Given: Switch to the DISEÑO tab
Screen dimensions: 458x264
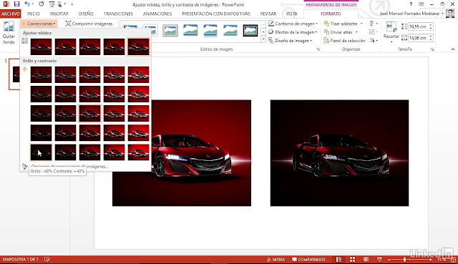Looking at the screenshot, I should [86, 14].
